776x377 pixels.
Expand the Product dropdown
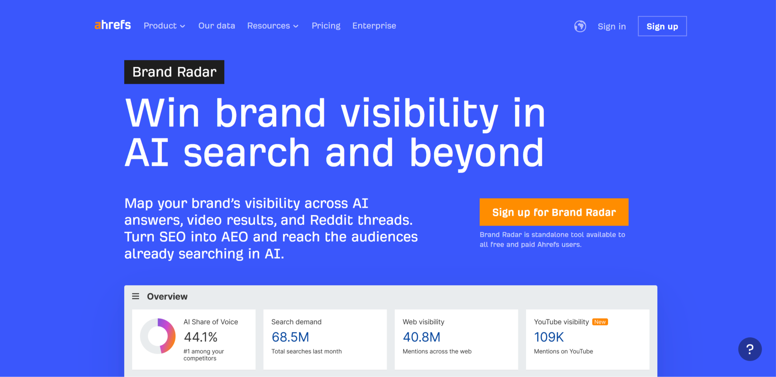[161, 26]
